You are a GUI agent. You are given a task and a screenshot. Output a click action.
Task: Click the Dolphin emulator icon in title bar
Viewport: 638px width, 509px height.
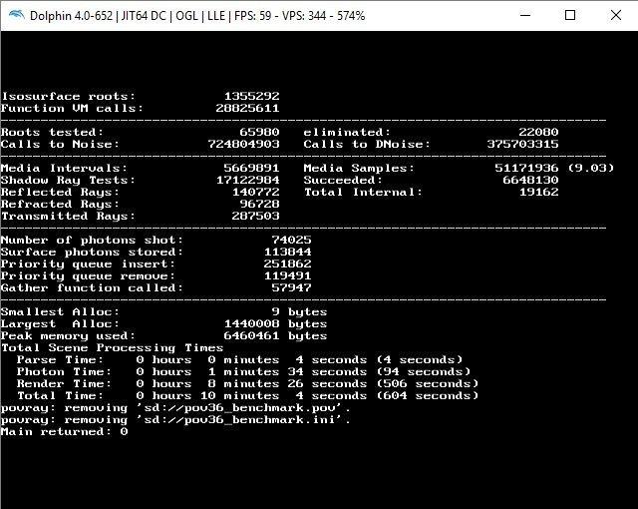coord(15,15)
